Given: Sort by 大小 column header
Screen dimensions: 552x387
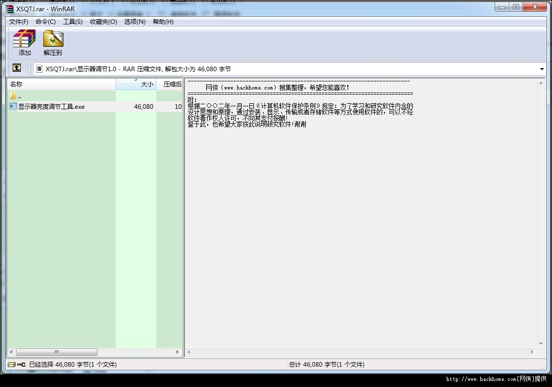Looking at the screenshot, I should 136,84.
